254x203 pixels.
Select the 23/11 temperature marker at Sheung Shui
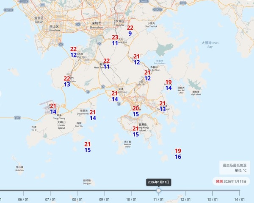(115, 40)
